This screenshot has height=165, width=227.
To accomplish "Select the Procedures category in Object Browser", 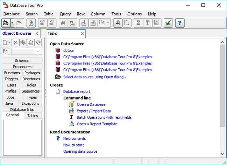I will [22, 67].
